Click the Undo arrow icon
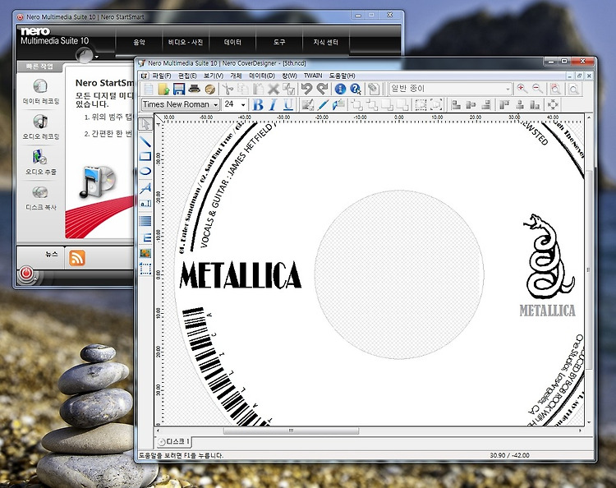Screen dimensions: 616x488 pos(306,89)
